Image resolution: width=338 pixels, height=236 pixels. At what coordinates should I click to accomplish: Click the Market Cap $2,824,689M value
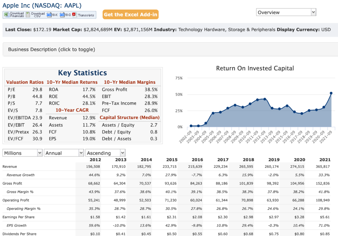98,29
